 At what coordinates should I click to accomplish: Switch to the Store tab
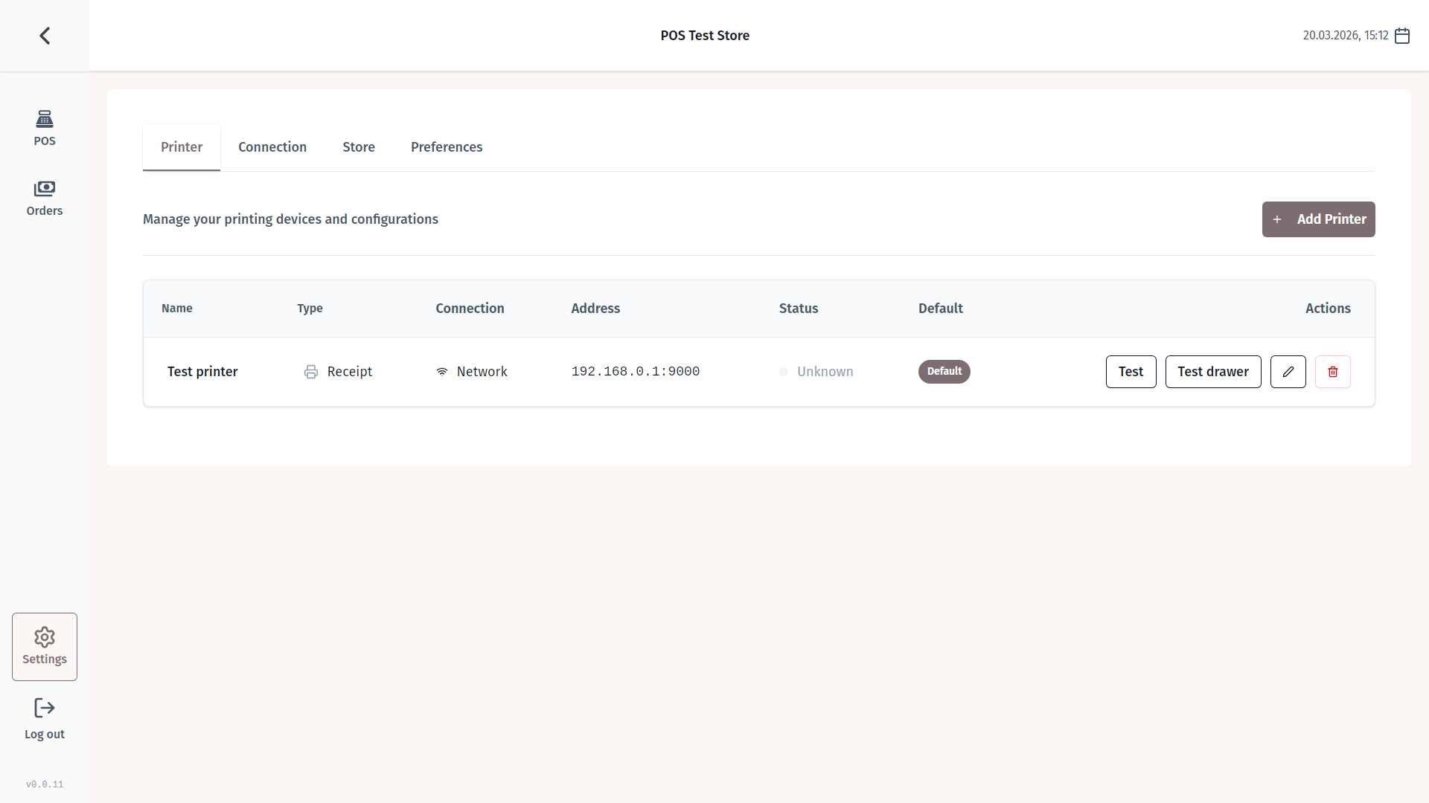point(359,147)
